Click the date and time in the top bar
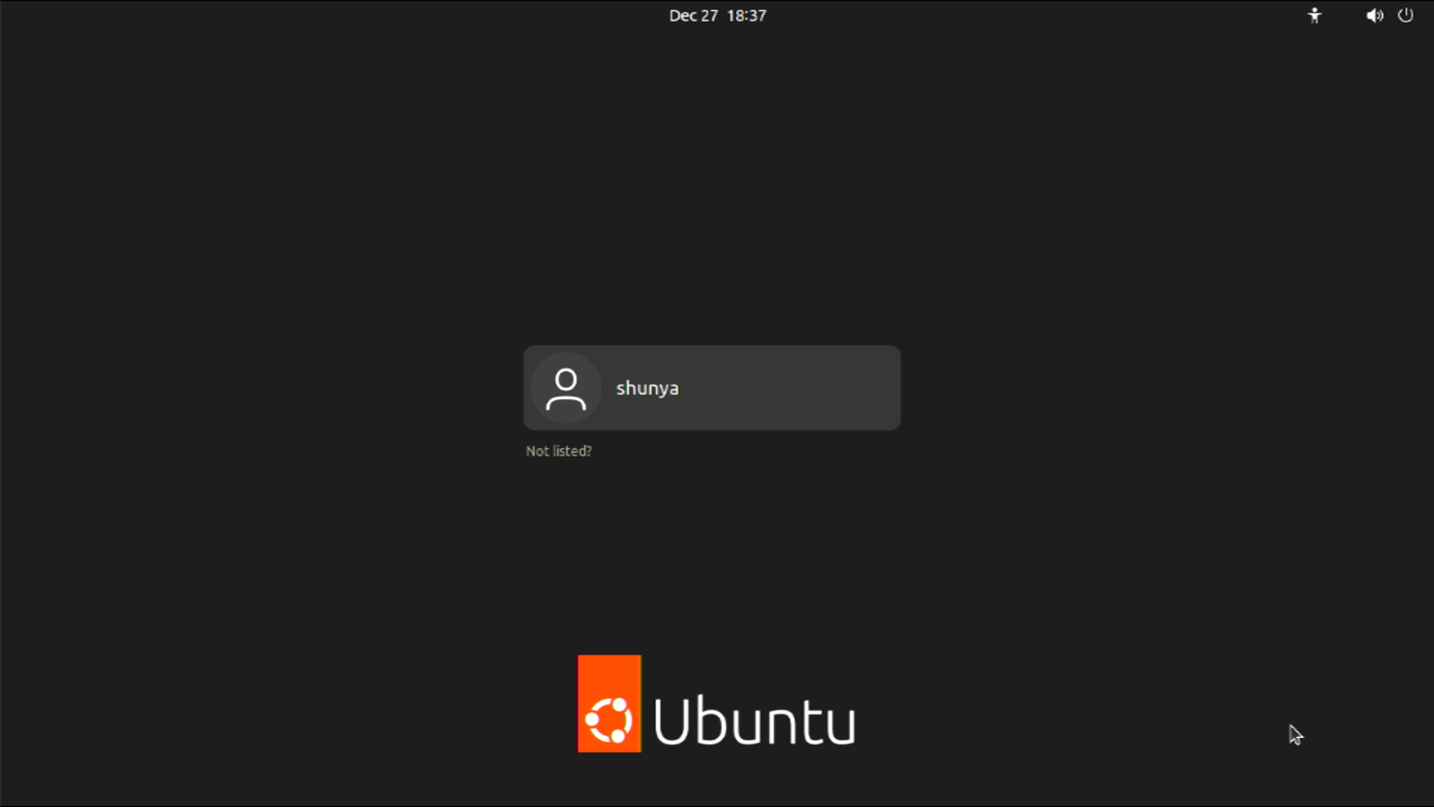Image resolution: width=1434 pixels, height=807 pixels. (717, 15)
